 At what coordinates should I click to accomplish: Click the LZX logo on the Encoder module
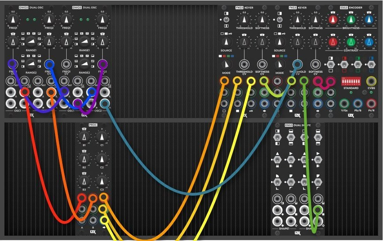(x=351, y=115)
